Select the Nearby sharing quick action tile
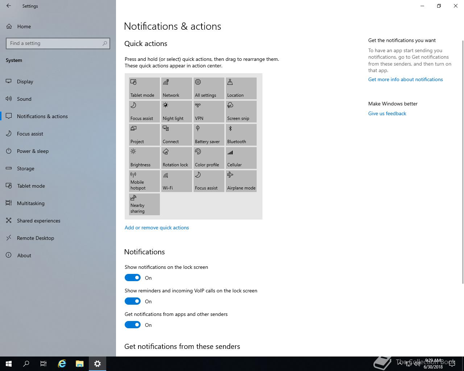 coord(144,204)
